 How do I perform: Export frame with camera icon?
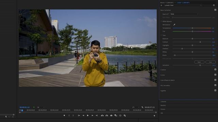pyautogui.click(x=111, y=116)
